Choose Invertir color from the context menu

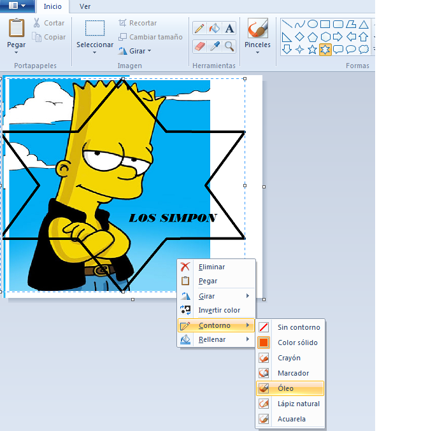coord(216,310)
